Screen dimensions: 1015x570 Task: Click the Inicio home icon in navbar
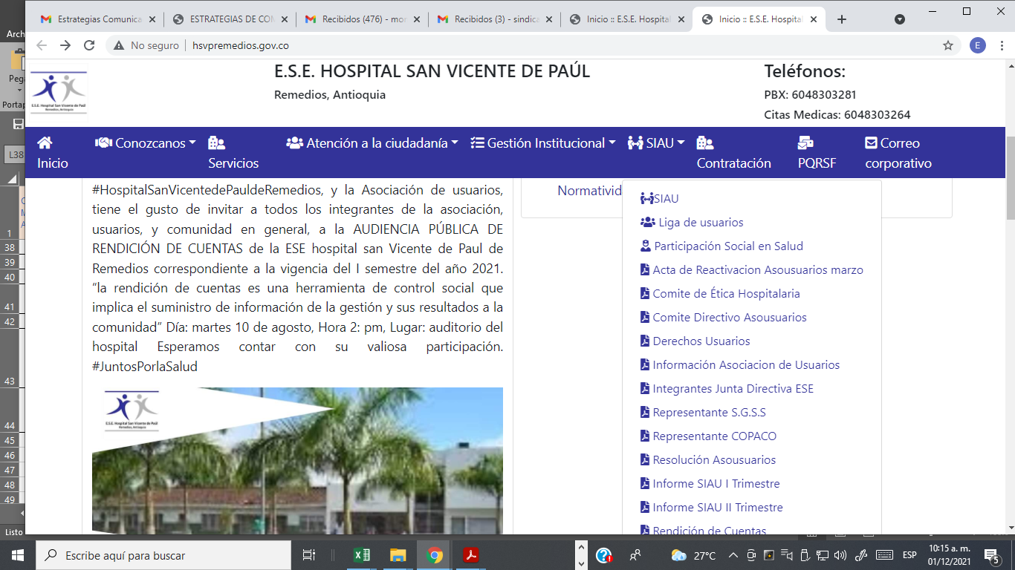[45, 142]
